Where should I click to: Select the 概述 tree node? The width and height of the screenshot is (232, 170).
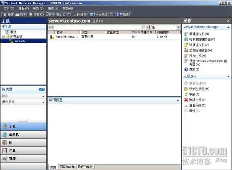click(13, 32)
